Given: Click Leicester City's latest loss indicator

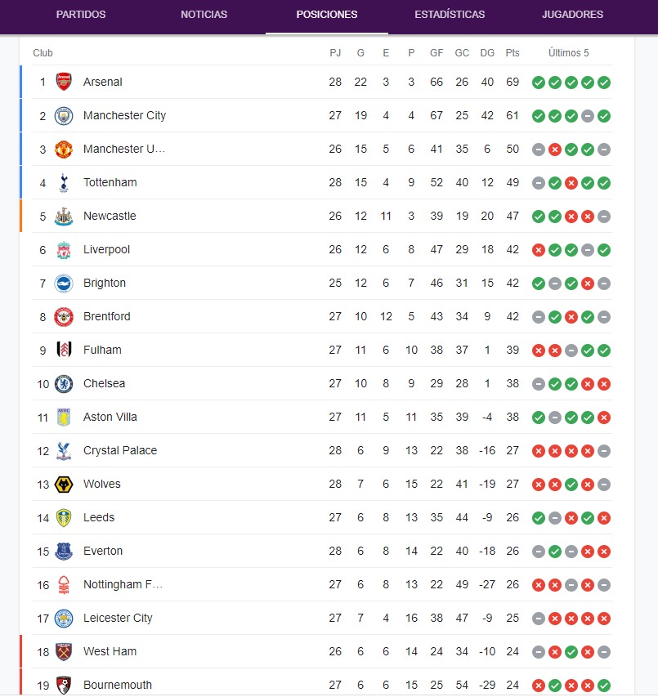Looking at the screenshot, I should 604,619.
